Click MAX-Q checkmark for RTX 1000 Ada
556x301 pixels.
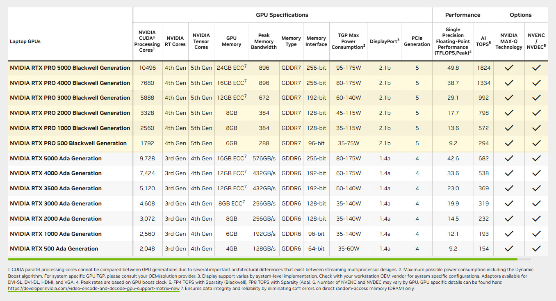point(509,234)
